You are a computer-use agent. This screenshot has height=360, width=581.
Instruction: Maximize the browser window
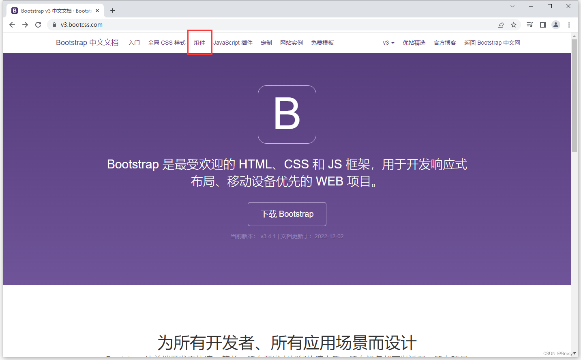point(550,6)
